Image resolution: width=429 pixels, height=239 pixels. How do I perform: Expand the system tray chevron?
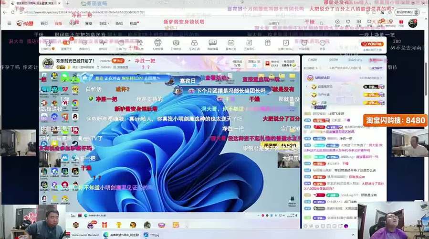(x=353, y=235)
